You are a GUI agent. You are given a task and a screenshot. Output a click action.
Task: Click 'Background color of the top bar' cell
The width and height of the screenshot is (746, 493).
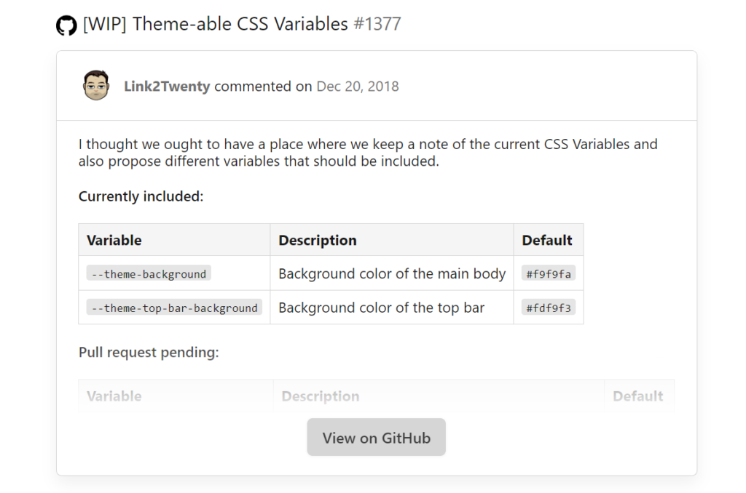point(382,308)
